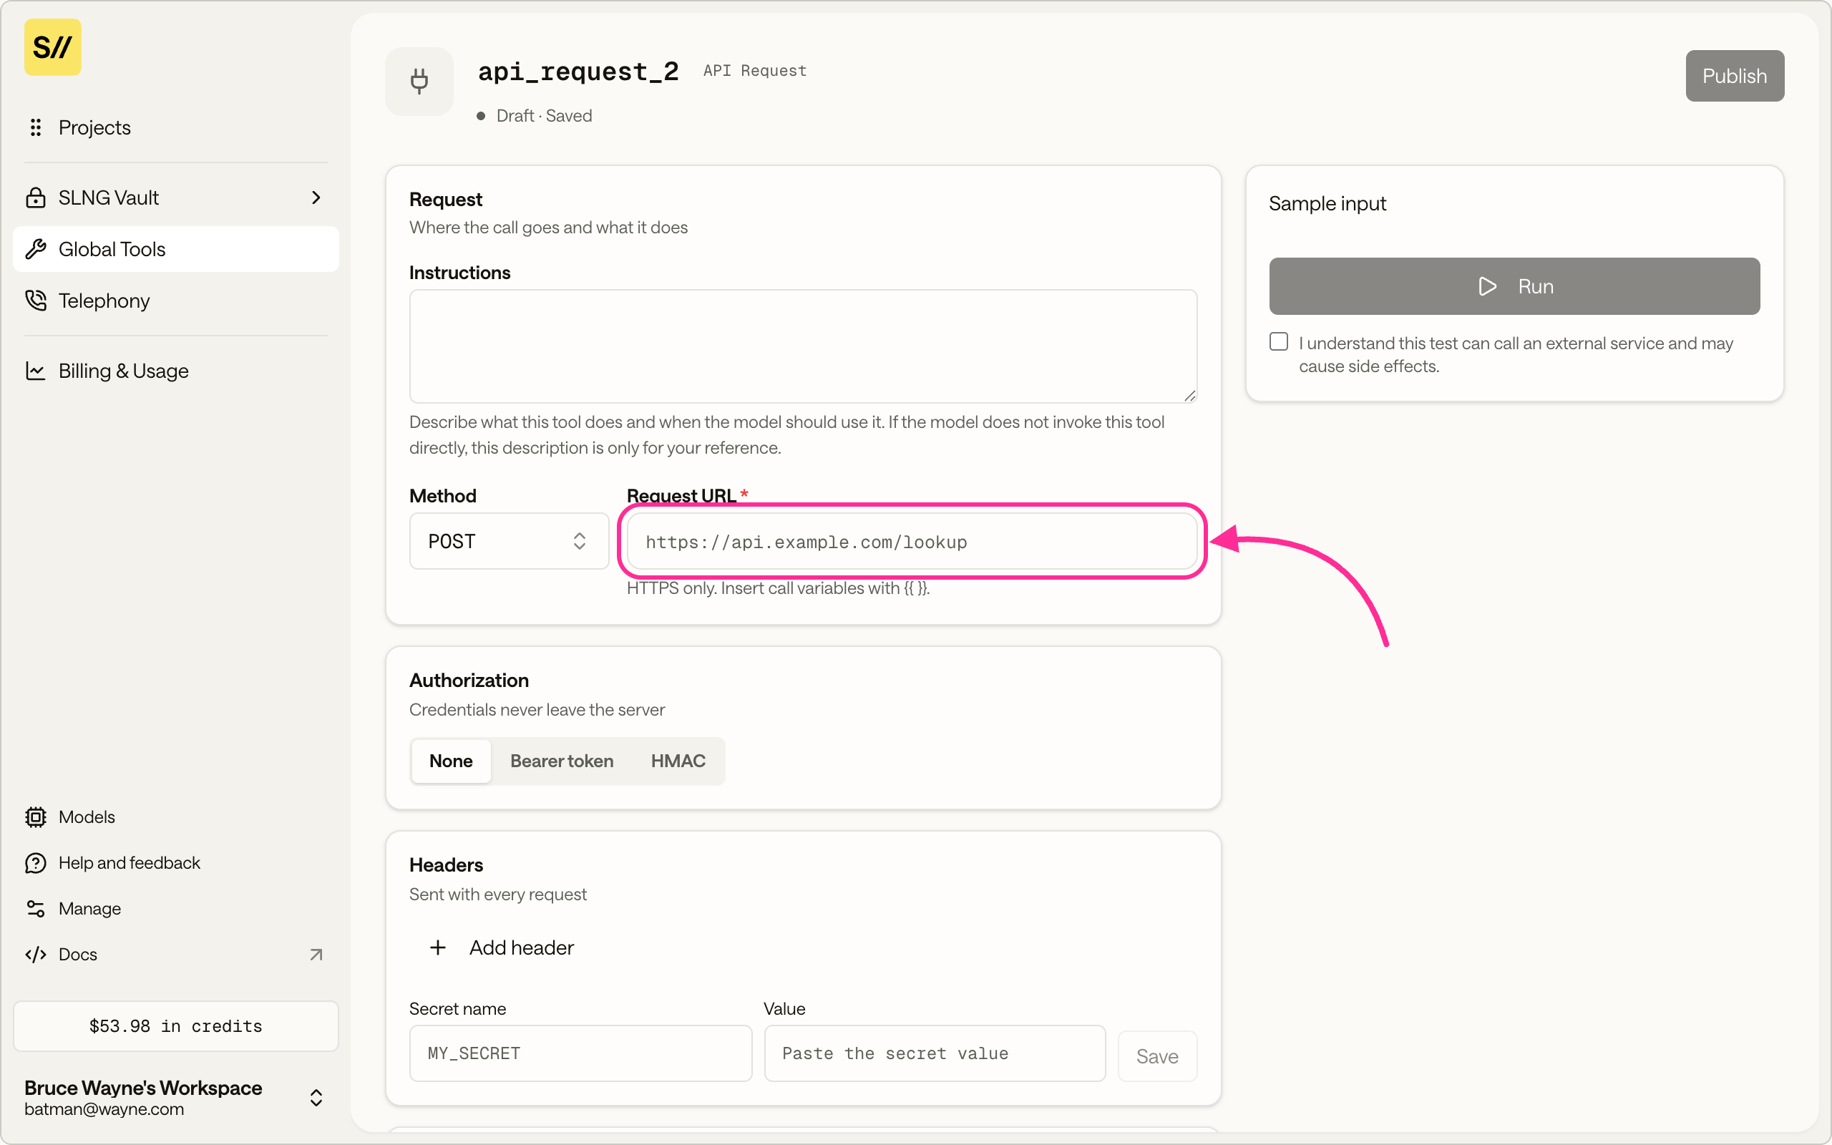This screenshot has width=1832, height=1145.
Task: Select the HMAC authorization tab
Action: [678, 761]
